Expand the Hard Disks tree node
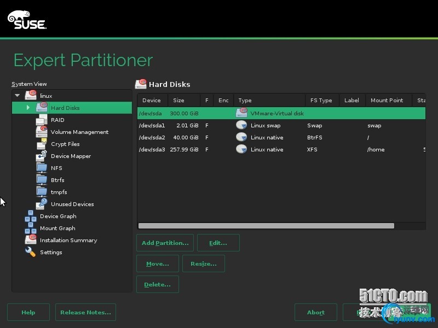This screenshot has width=438, height=328. (x=28, y=108)
